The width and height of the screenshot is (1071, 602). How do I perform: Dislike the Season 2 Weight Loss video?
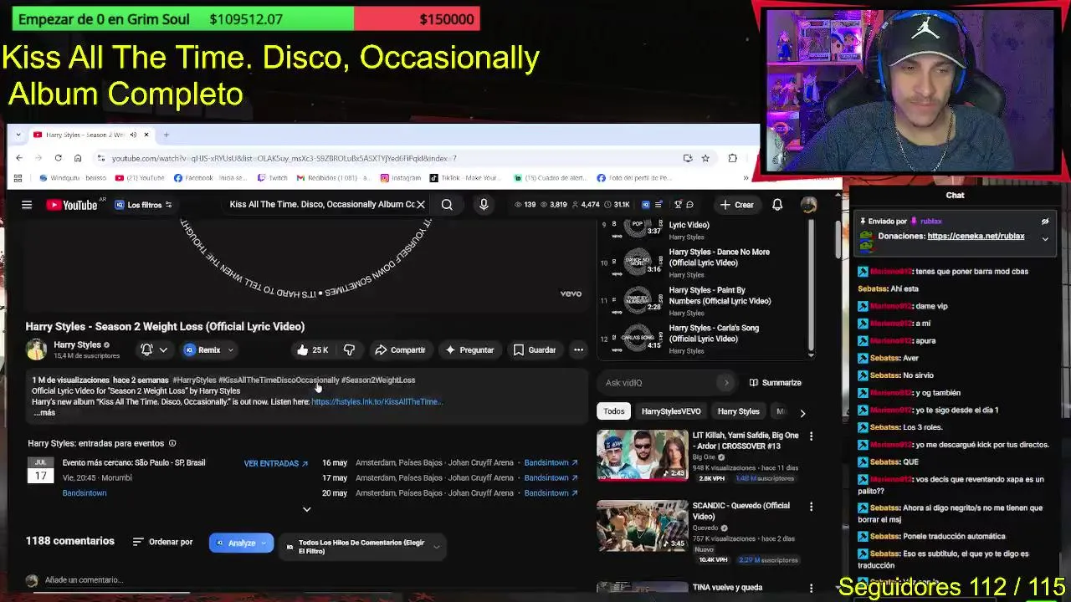click(349, 349)
